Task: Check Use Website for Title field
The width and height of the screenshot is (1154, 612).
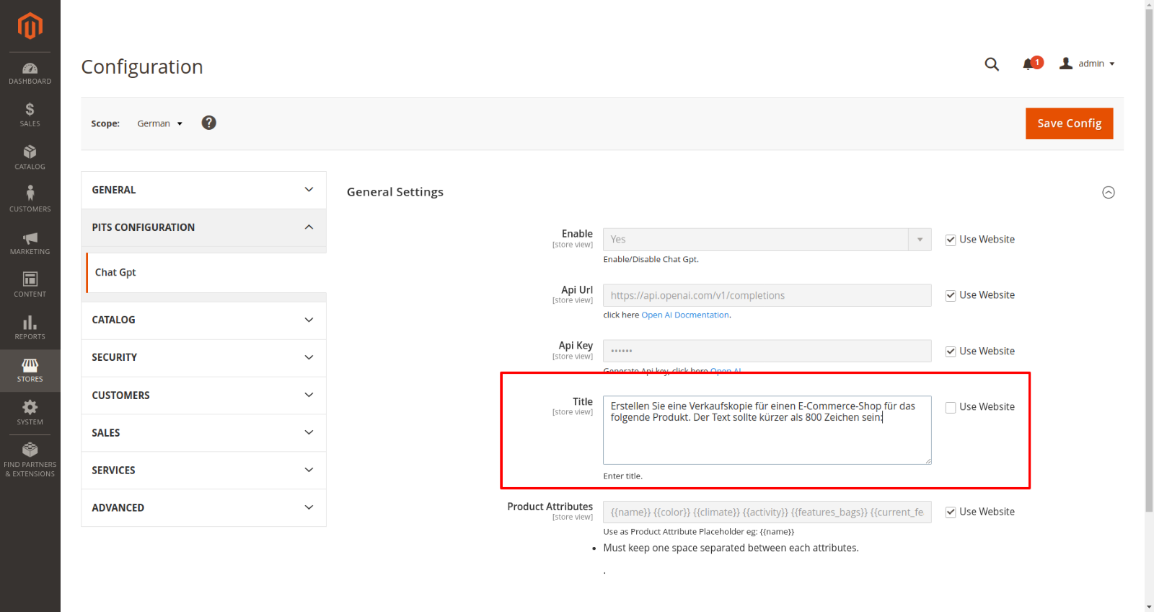Action: pos(951,408)
